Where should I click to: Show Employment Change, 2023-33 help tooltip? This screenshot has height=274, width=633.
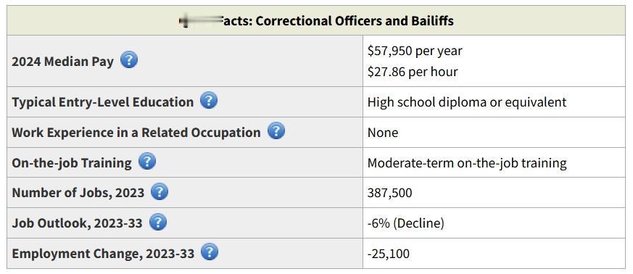click(210, 252)
